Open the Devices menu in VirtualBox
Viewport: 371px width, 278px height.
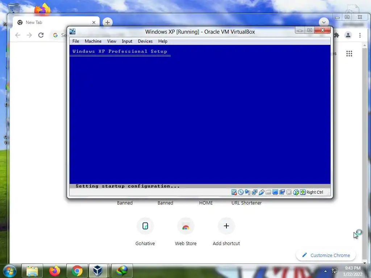pyautogui.click(x=145, y=41)
